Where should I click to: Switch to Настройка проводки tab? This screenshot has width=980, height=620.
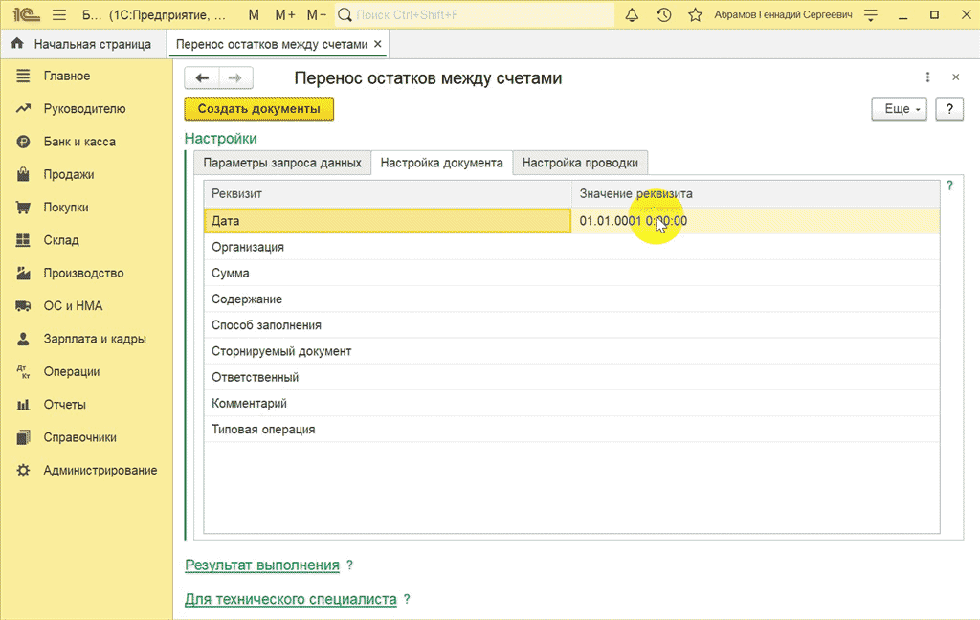pyautogui.click(x=580, y=163)
